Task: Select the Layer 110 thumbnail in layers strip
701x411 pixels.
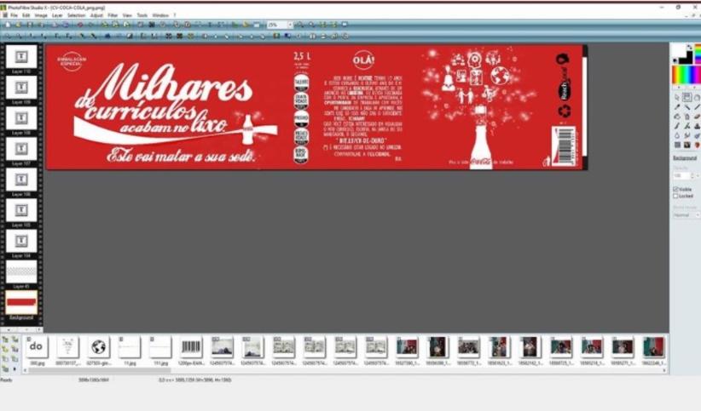Action: coord(22,56)
